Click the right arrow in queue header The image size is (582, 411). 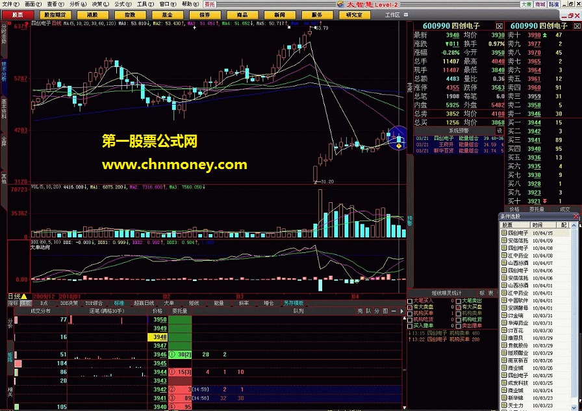coord(402,311)
